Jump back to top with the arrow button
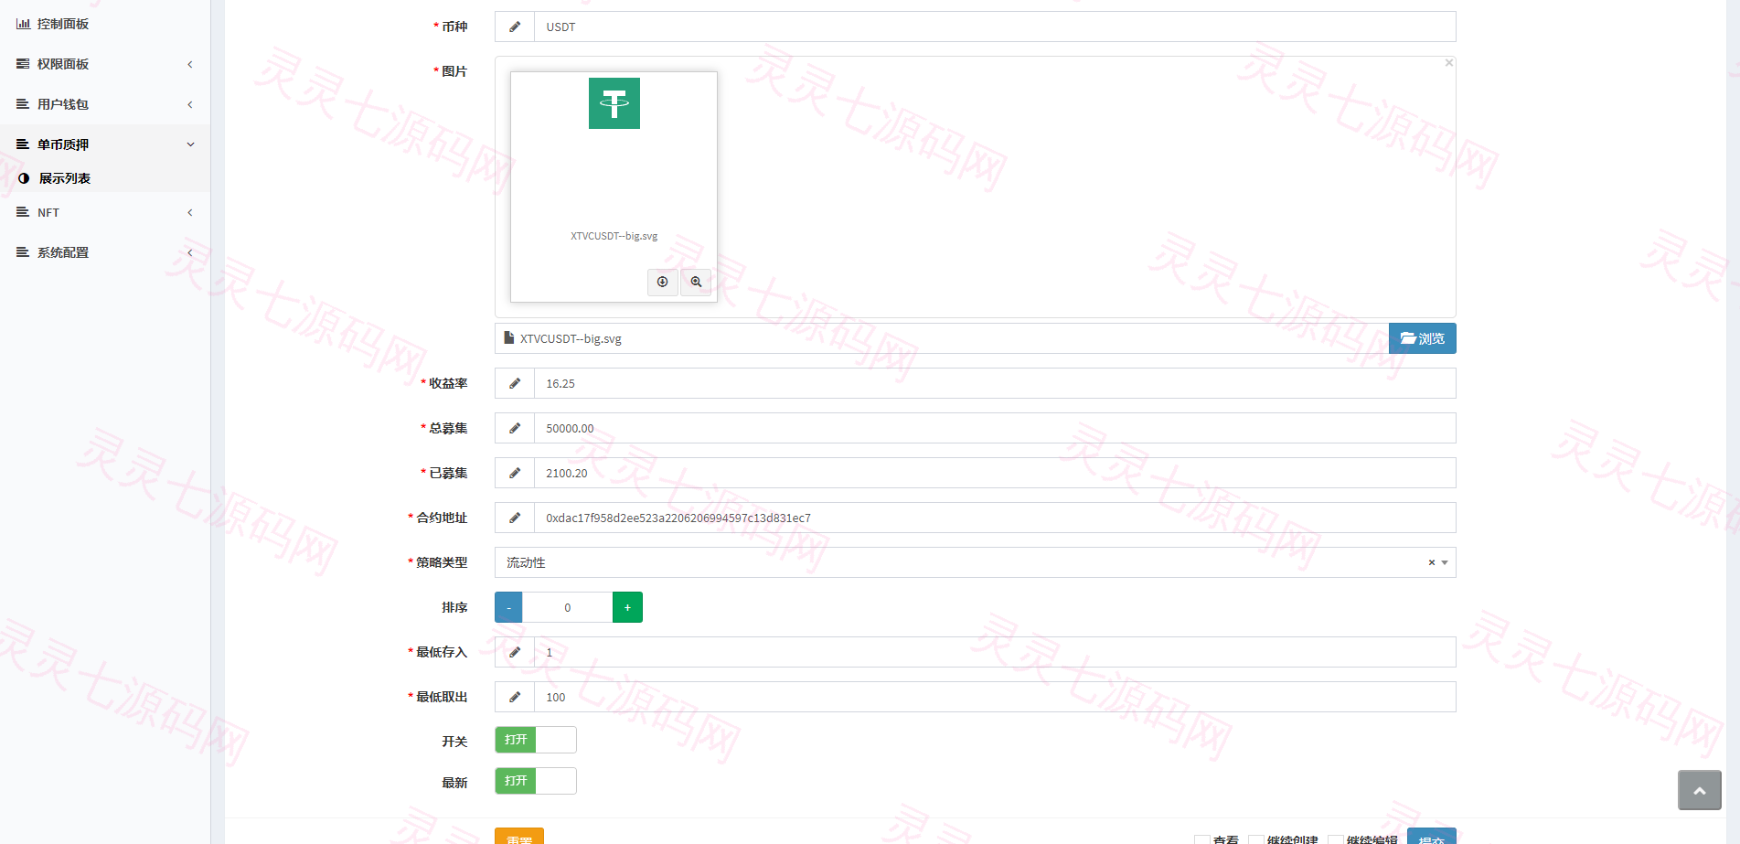Image resolution: width=1740 pixels, height=844 pixels. 1700,790
